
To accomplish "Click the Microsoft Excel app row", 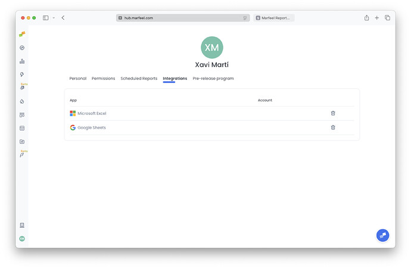I will (92, 113).
